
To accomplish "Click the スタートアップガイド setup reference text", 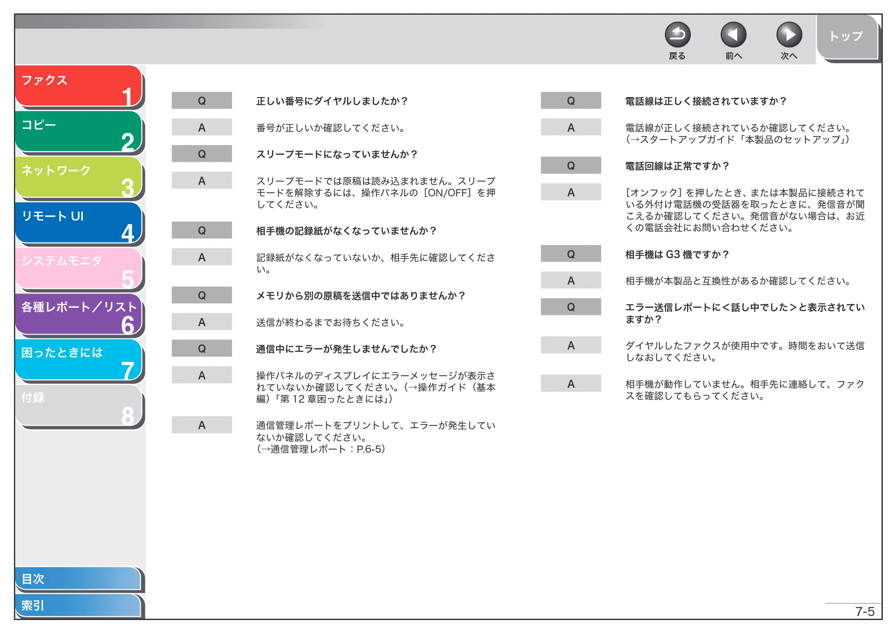I will click(738, 140).
